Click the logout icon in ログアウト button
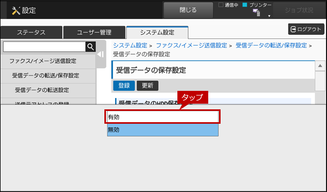 pos(293,29)
